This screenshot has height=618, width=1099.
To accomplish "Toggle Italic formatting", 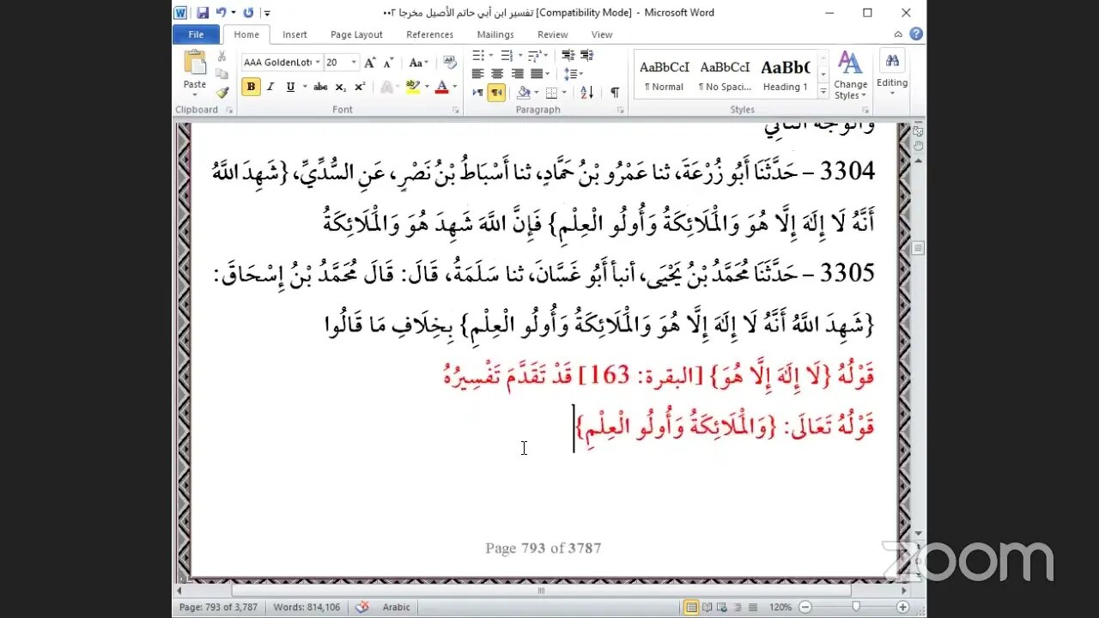I will [270, 87].
